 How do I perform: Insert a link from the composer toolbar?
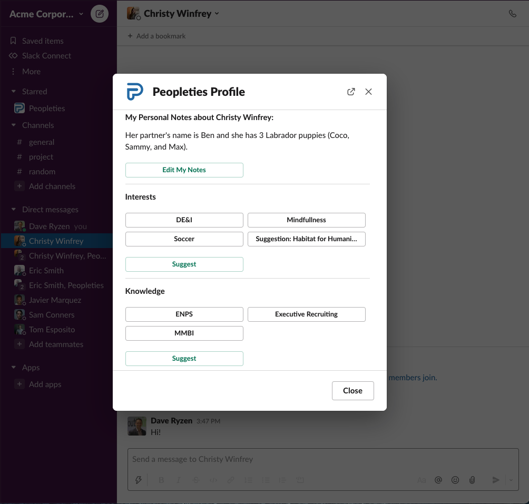tap(231, 480)
